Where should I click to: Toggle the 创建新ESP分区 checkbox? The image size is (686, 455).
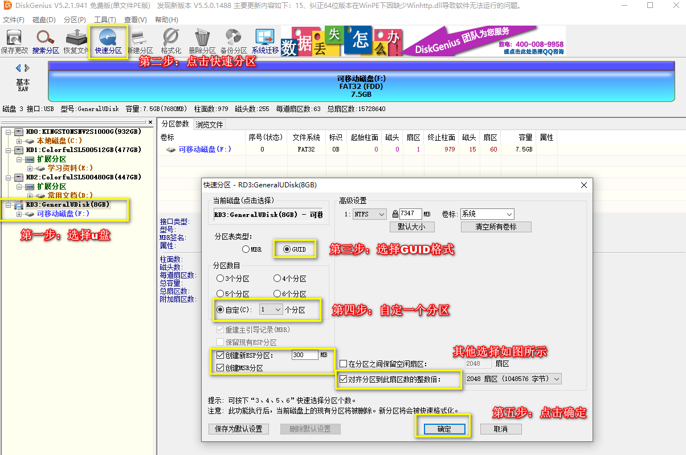pos(220,355)
